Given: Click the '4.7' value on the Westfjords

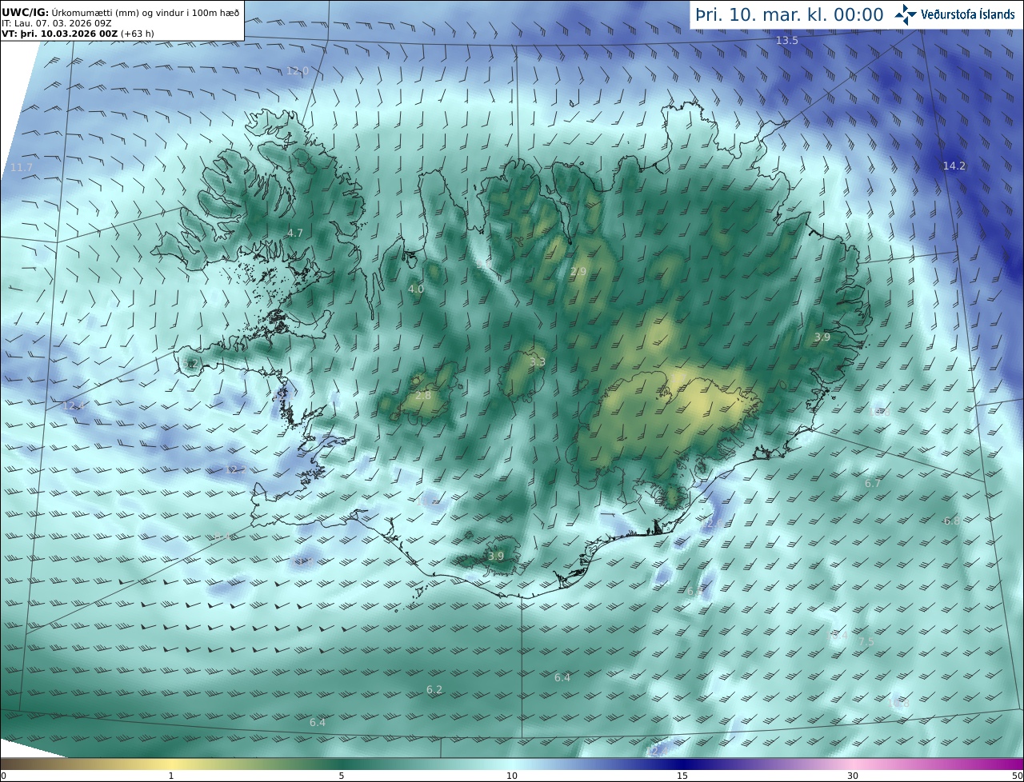Looking at the screenshot, I should point(295,233).
